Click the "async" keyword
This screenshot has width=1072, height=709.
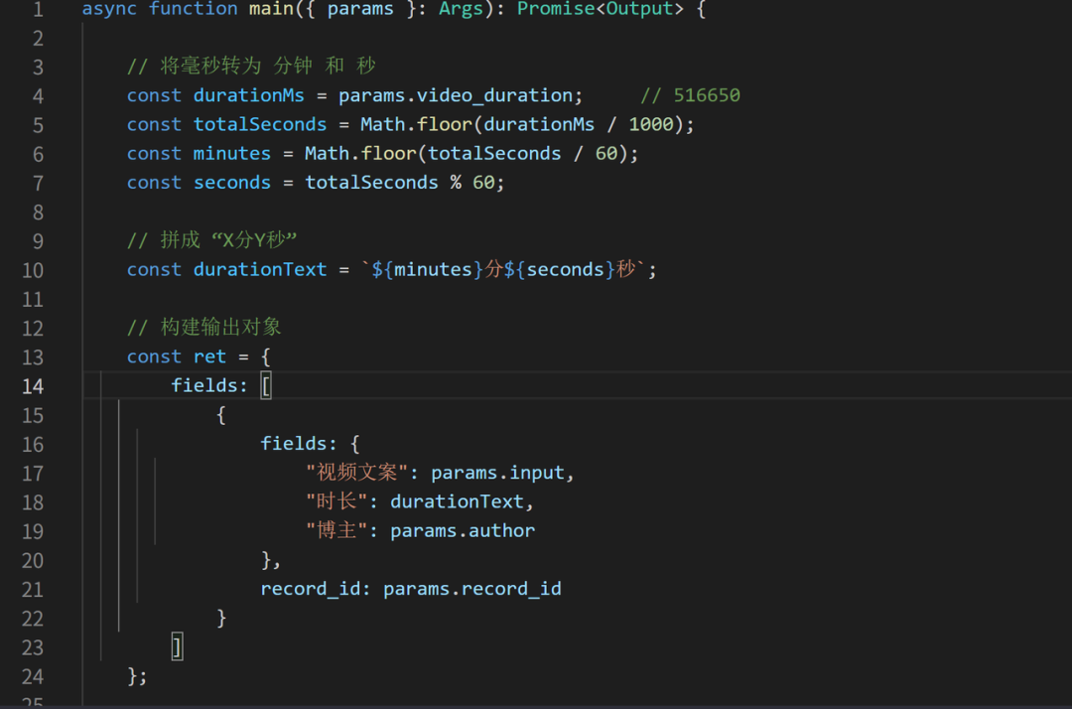(109, 9)
